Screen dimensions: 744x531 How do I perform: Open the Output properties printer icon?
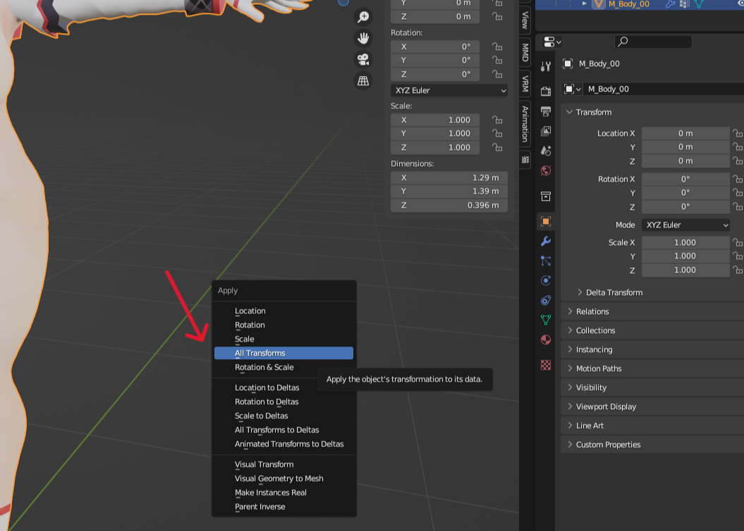coord(546,111)
